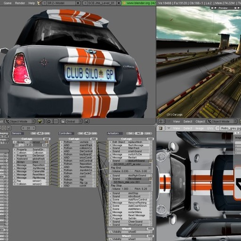Toggle Act button for Sensors

coord(40,133)
